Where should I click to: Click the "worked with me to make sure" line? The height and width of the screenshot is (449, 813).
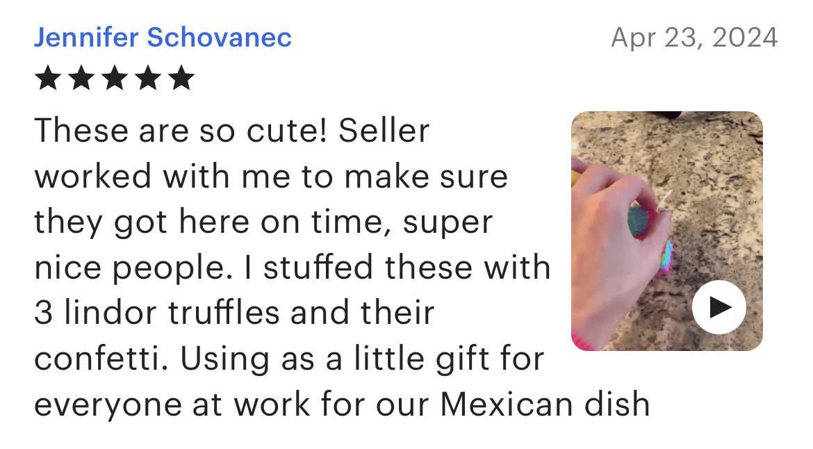271,177
